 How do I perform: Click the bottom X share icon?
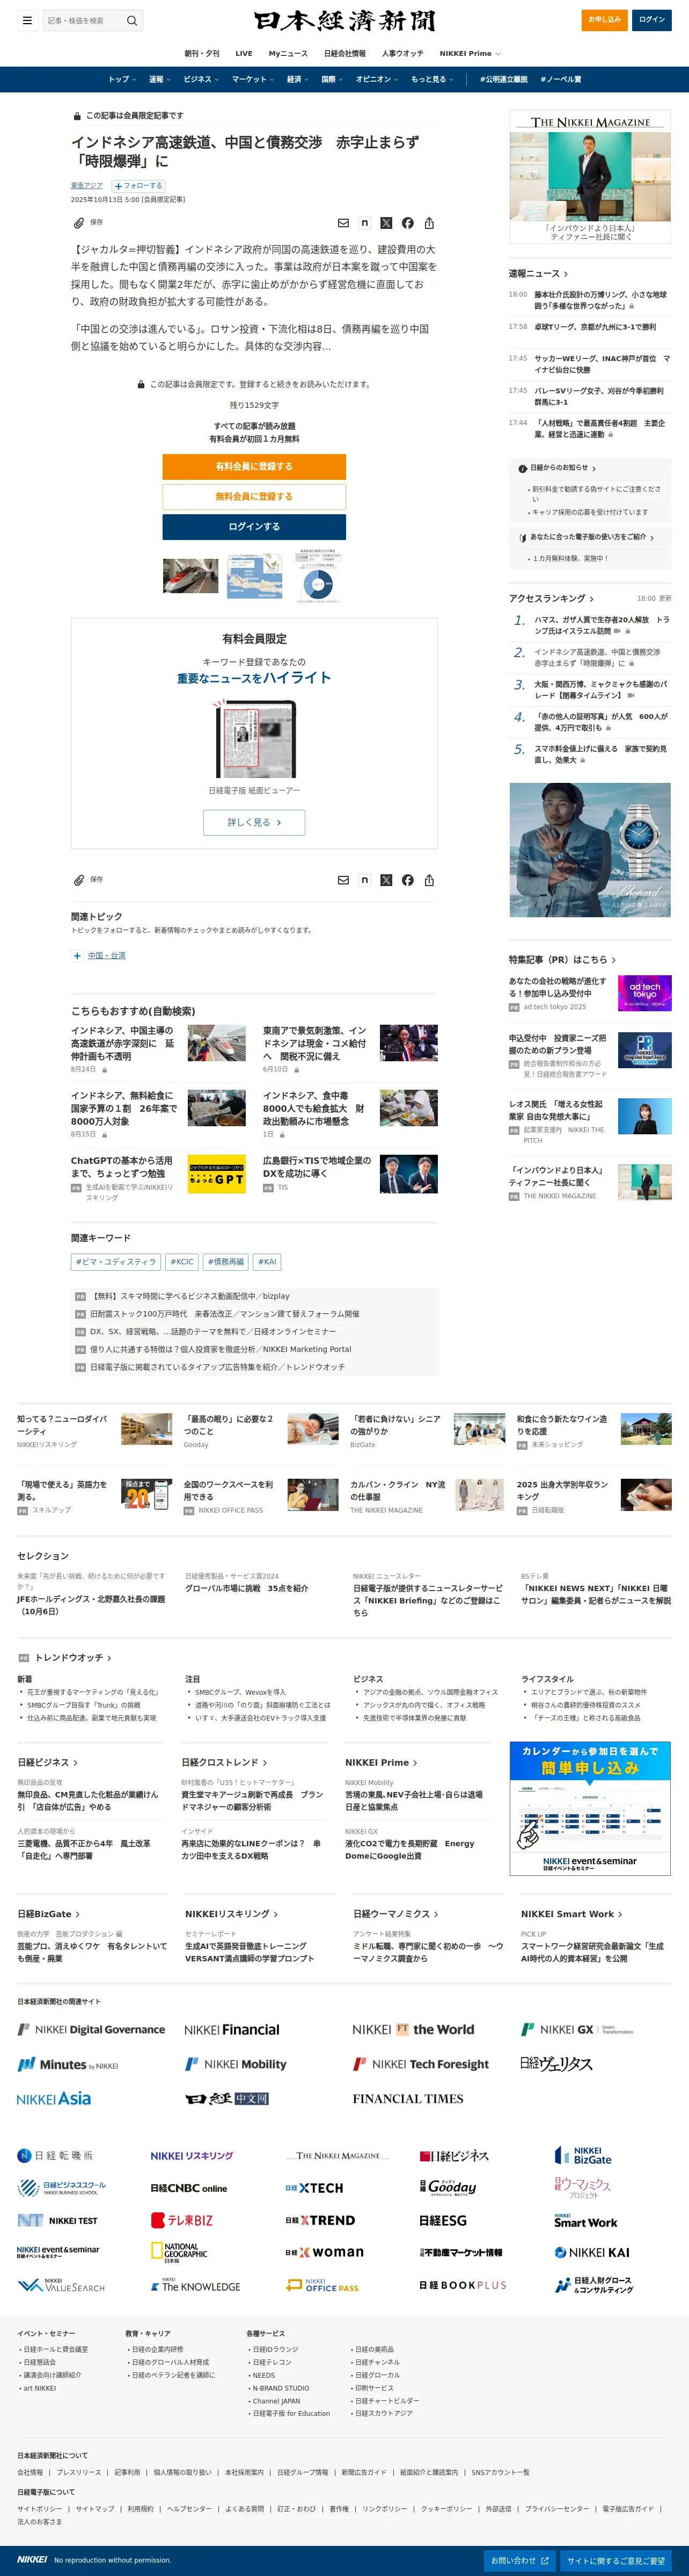pos(386,880)
